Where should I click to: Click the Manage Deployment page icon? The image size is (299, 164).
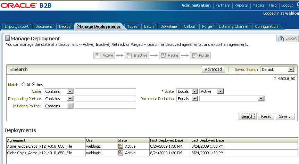point(7,38)
